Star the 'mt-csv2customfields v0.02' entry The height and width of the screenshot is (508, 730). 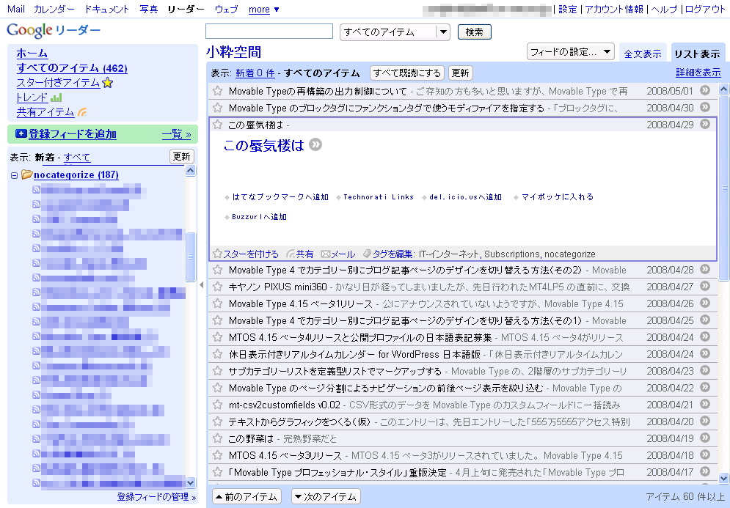click(x=217, y=405)
